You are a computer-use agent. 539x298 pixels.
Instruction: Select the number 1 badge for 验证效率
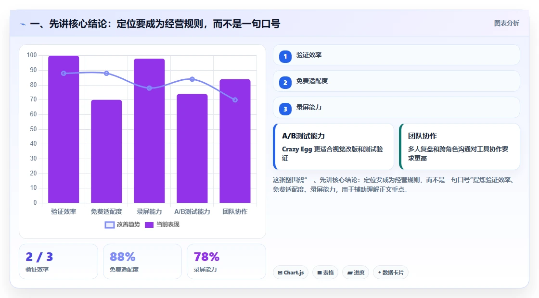coord(285,56)
